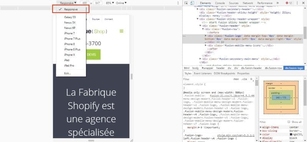Edit the viewport height field 647
This screenshot has width=307, height=142.
click(97, 3)
